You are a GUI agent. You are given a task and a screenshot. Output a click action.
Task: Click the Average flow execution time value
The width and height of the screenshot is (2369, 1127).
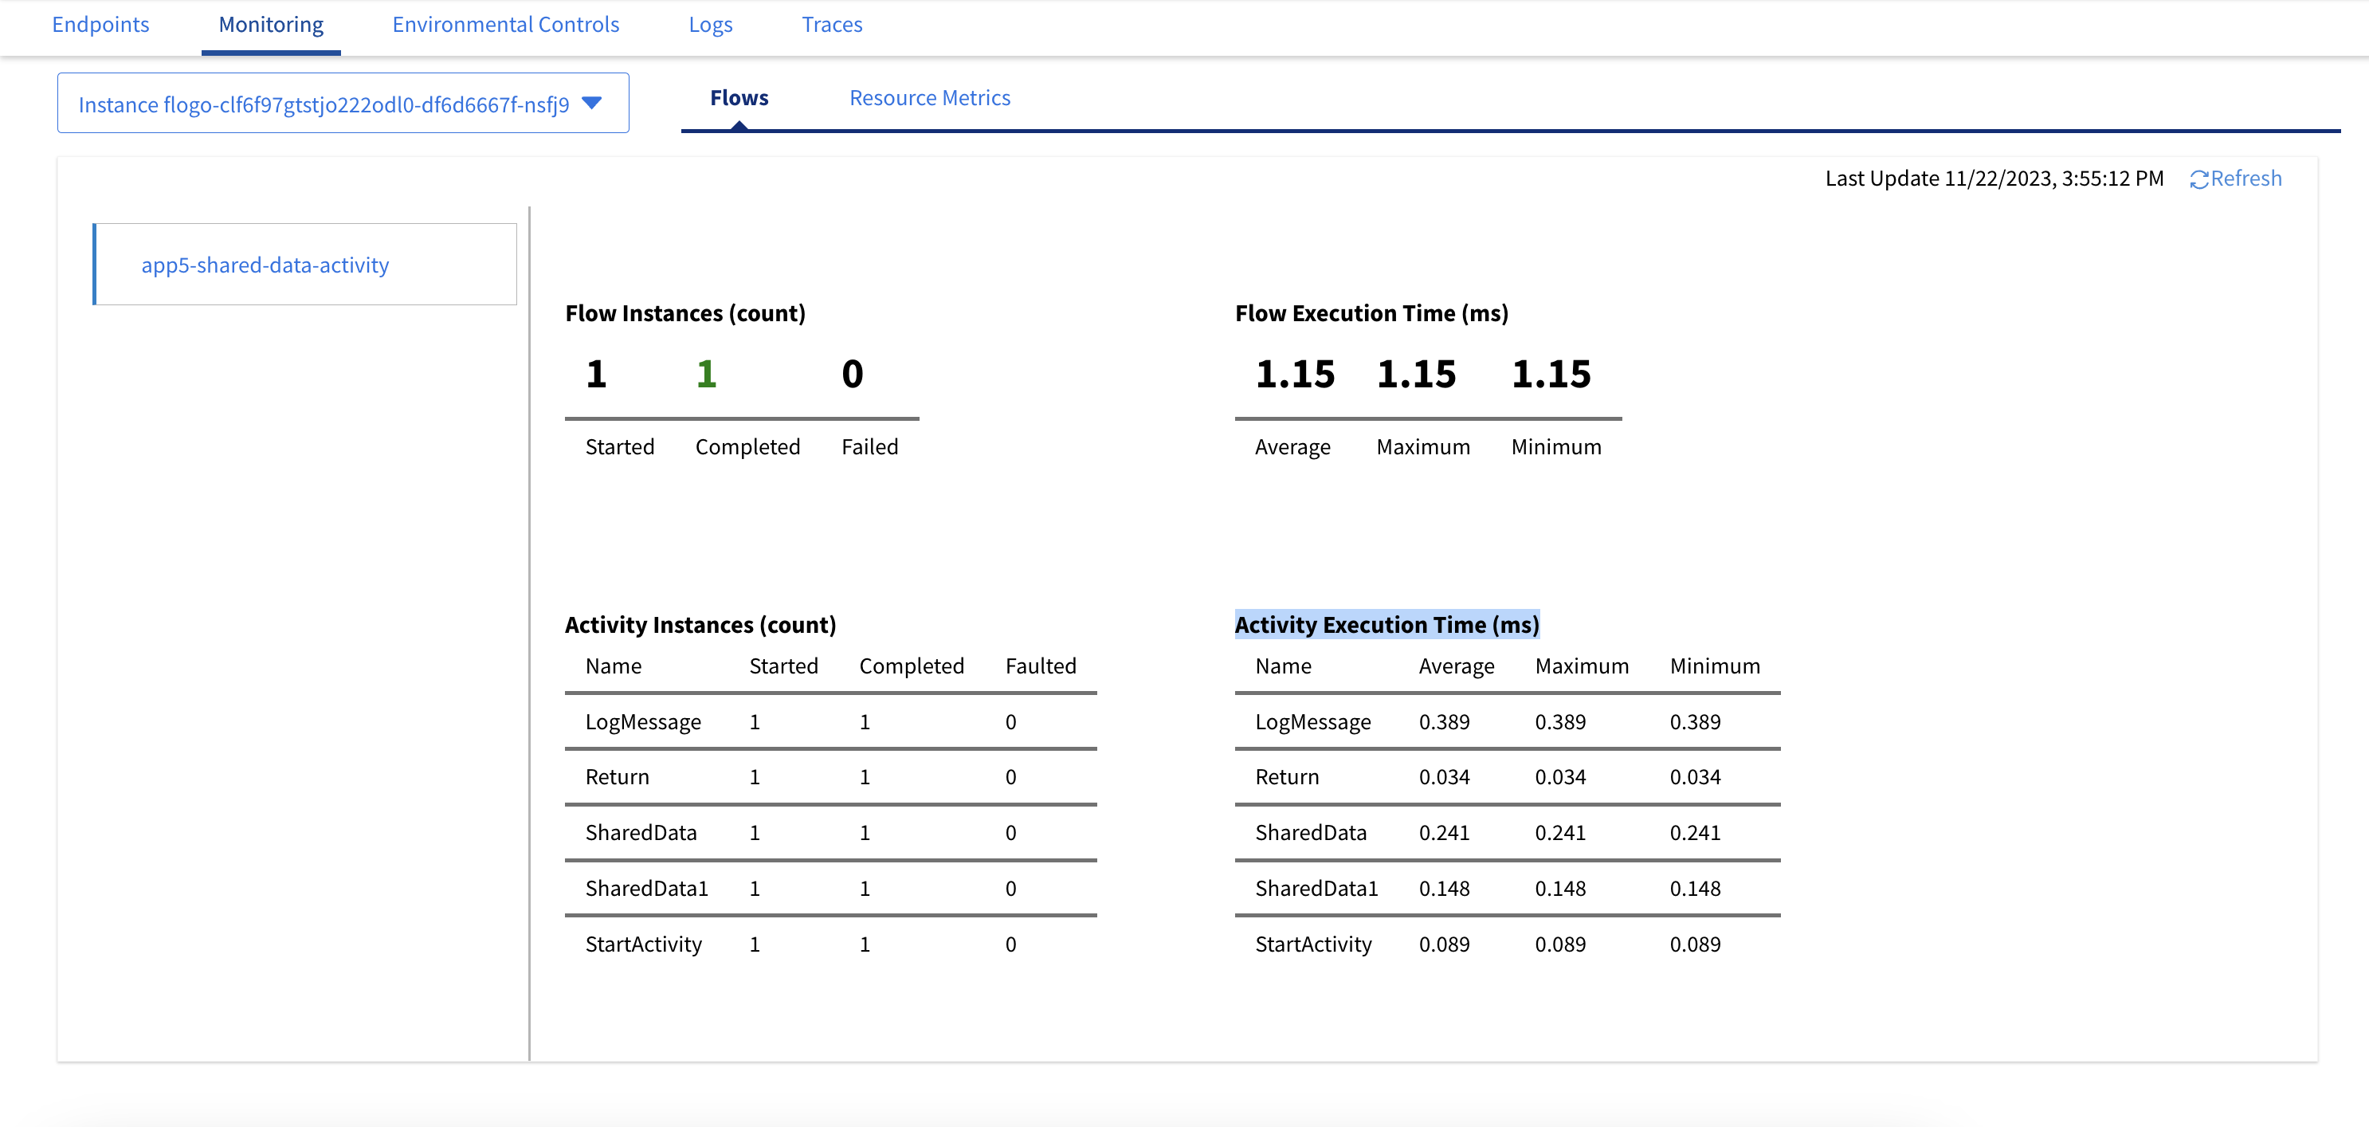[x=1294, y=374]
